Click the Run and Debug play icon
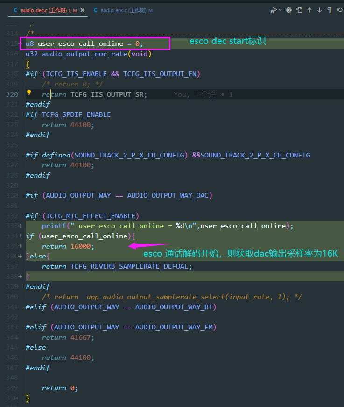This screenshot has width=344, height=407. click(273, 10)
